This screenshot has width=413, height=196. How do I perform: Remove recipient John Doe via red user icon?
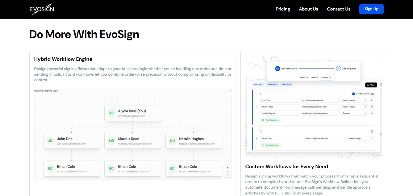pyautogui.click(x=372, y=100)
